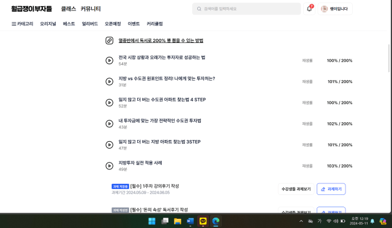Go to the 얼리버드 tab
This screenshot has width=392, height=228.
90,24
